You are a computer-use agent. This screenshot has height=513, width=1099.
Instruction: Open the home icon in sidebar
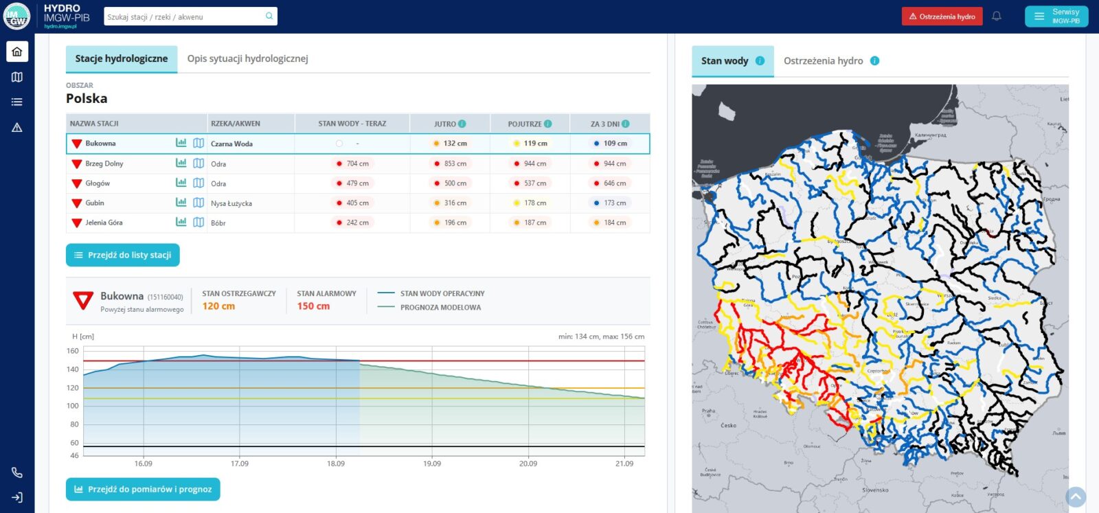[17, 52]
